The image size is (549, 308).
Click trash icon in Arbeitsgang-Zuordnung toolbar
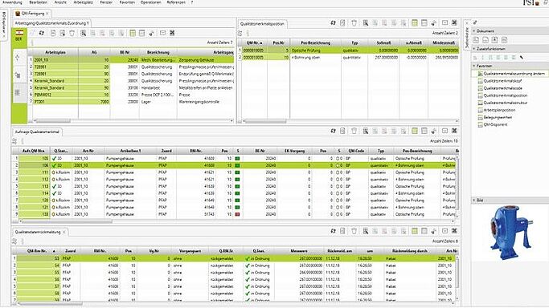point(72,33)
